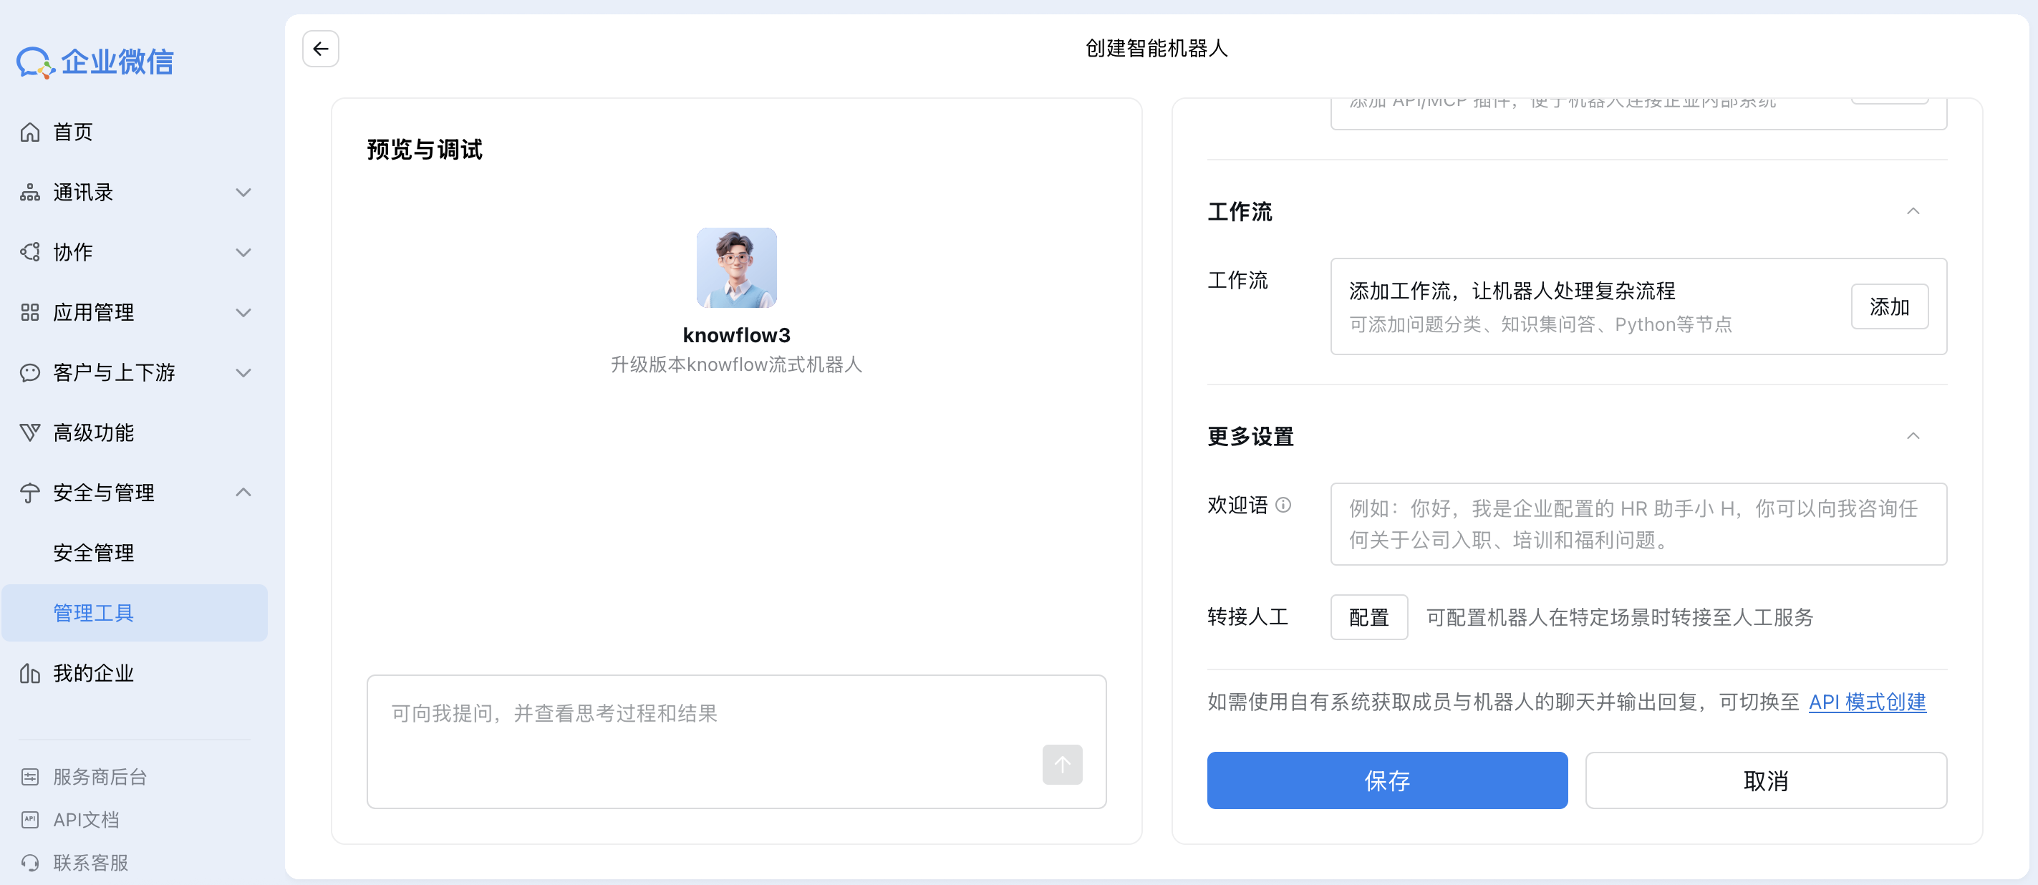This screenshot has height=885, width=2038.
Task: Click the 预览与调试 heading
Action: [425, 150]
